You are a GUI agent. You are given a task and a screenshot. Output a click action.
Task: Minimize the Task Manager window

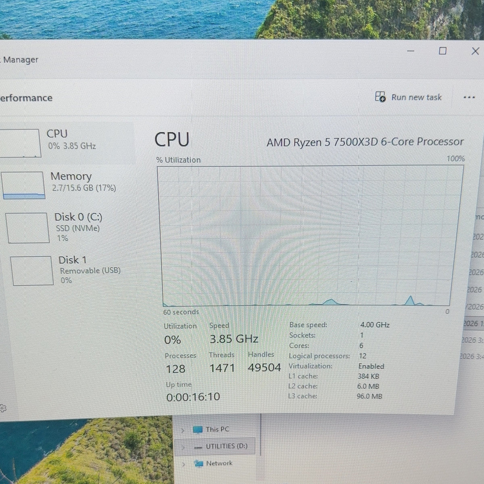(411, 51)
